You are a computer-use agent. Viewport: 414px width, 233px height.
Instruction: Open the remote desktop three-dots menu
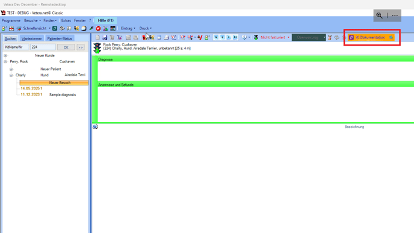pos(395,15)
